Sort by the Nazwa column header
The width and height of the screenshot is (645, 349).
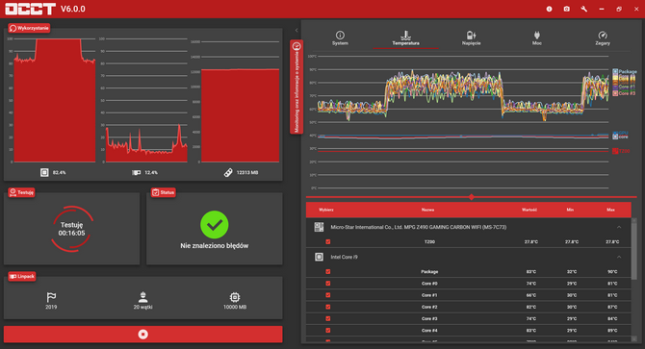tap(427, 210)
